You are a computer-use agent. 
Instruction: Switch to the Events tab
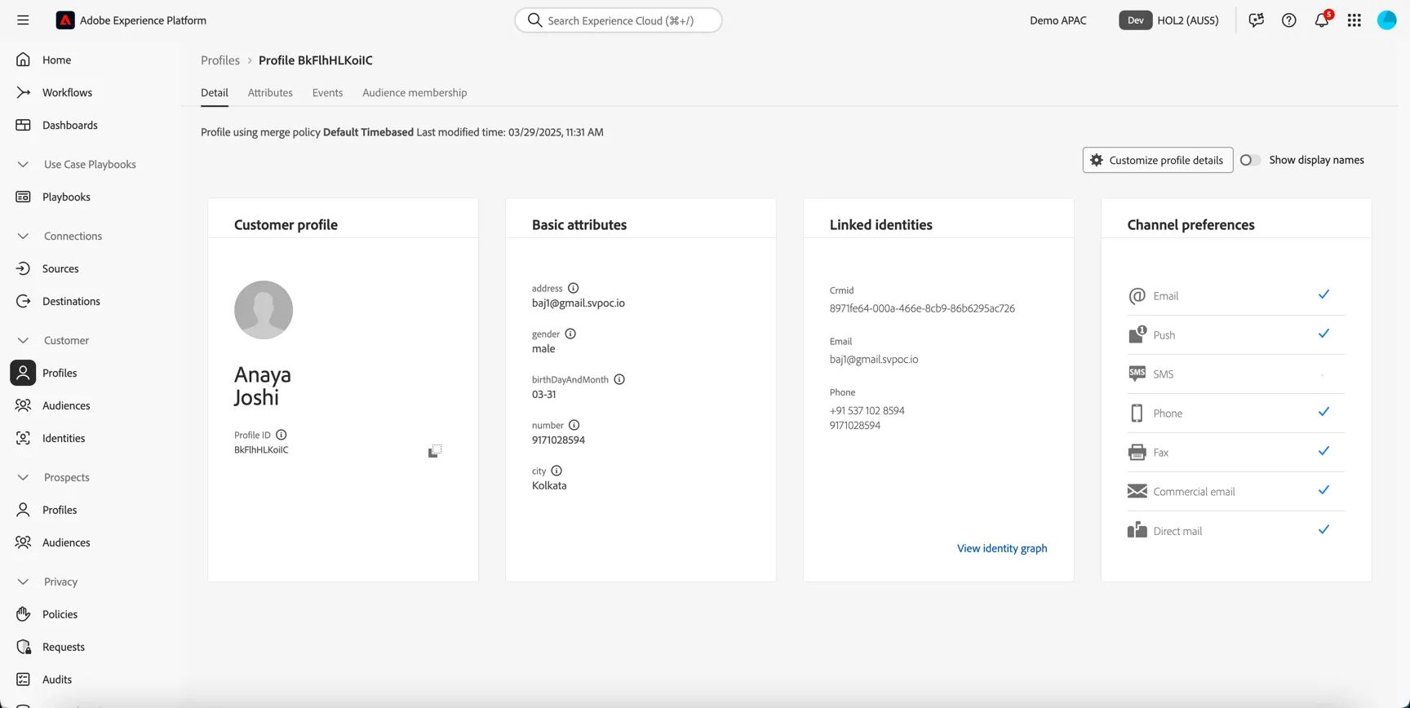327,92
